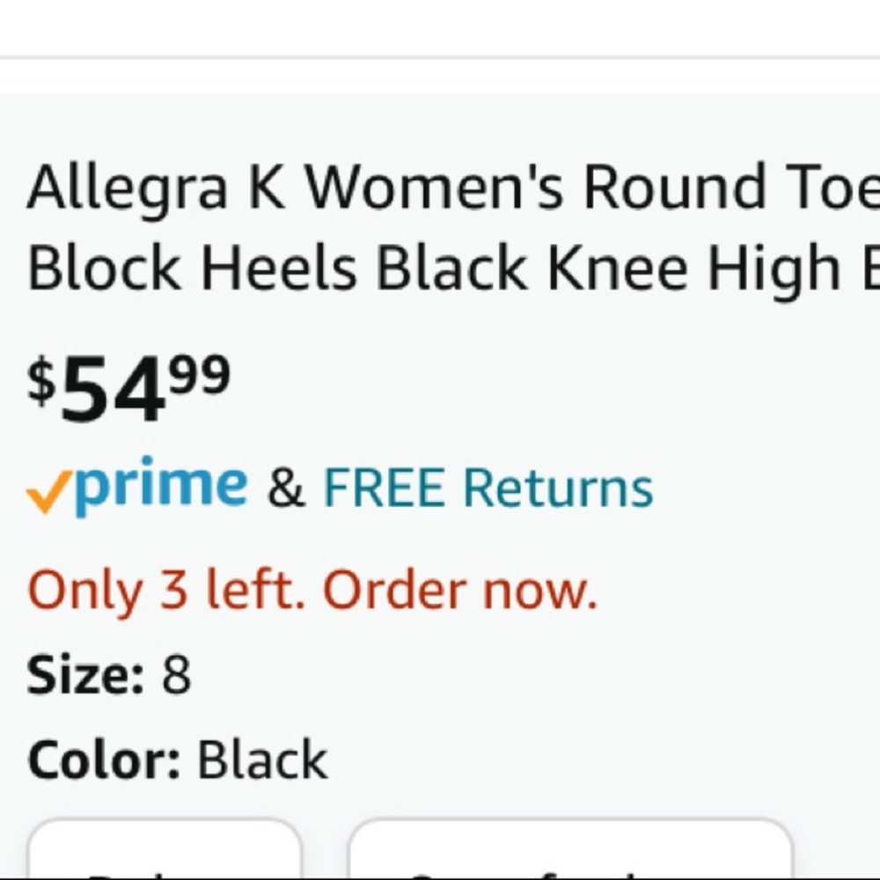The width and height of the screenshot is (880, 880).
Task: Click the Only 3 left stock warning
Action: [167, 590]
